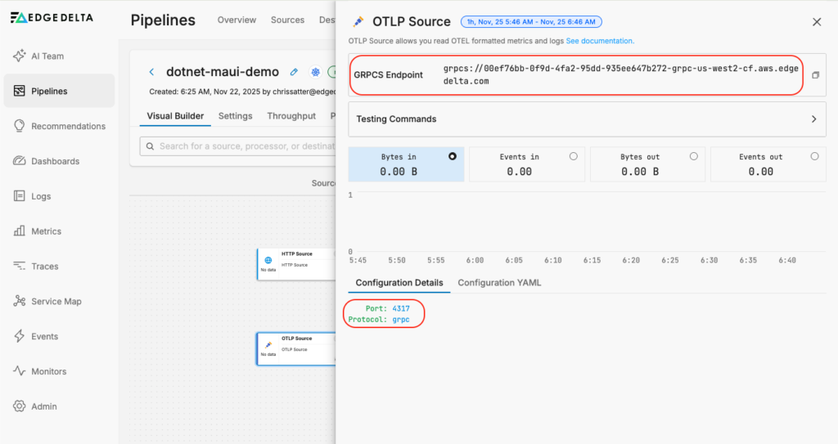Select the Events in radio button

coord(573,156)
